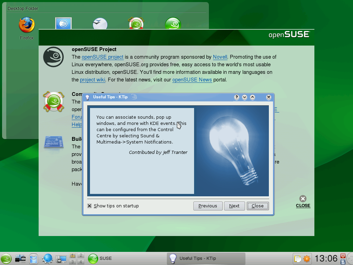353x265 pixels.
Task: Switch to virtual desktop 2 in the pager
Action: 81,256
